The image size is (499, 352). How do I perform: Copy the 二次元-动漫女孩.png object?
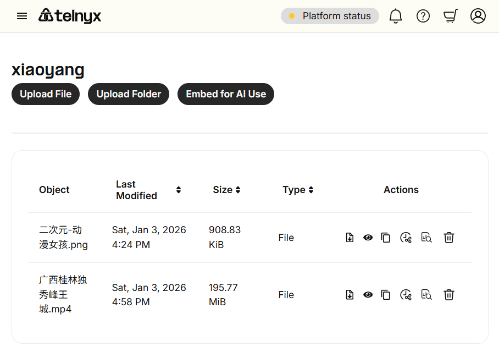[386, 238]
